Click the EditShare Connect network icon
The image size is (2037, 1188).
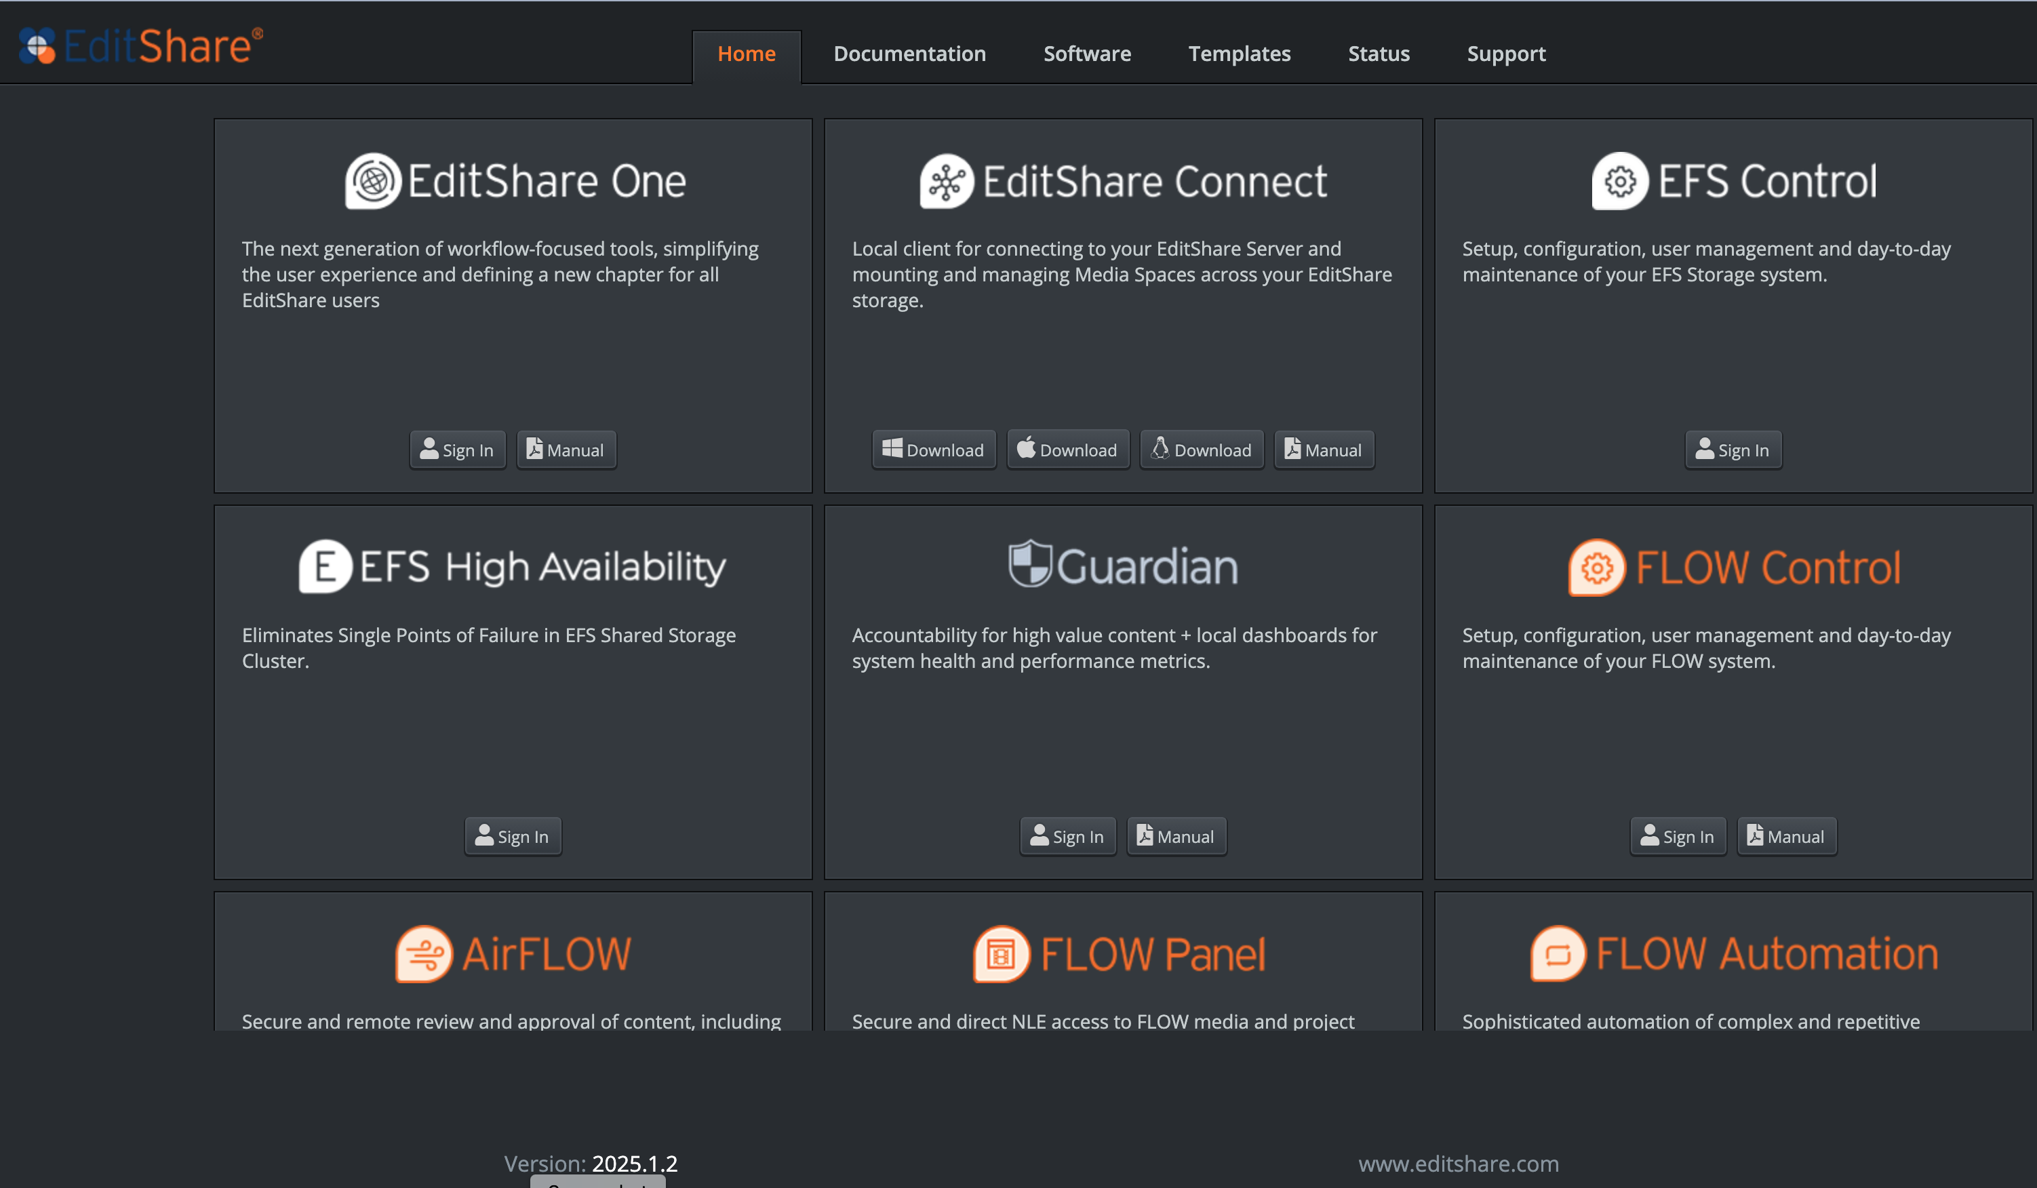click(x=947, y=181)
